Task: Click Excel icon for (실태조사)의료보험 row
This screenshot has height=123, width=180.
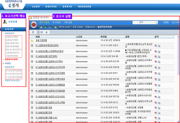Action: (159, 91)
